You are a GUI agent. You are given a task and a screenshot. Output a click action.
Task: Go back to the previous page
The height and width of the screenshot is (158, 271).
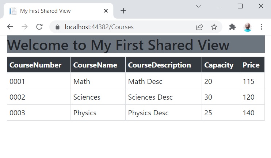[x=10, y=27]
